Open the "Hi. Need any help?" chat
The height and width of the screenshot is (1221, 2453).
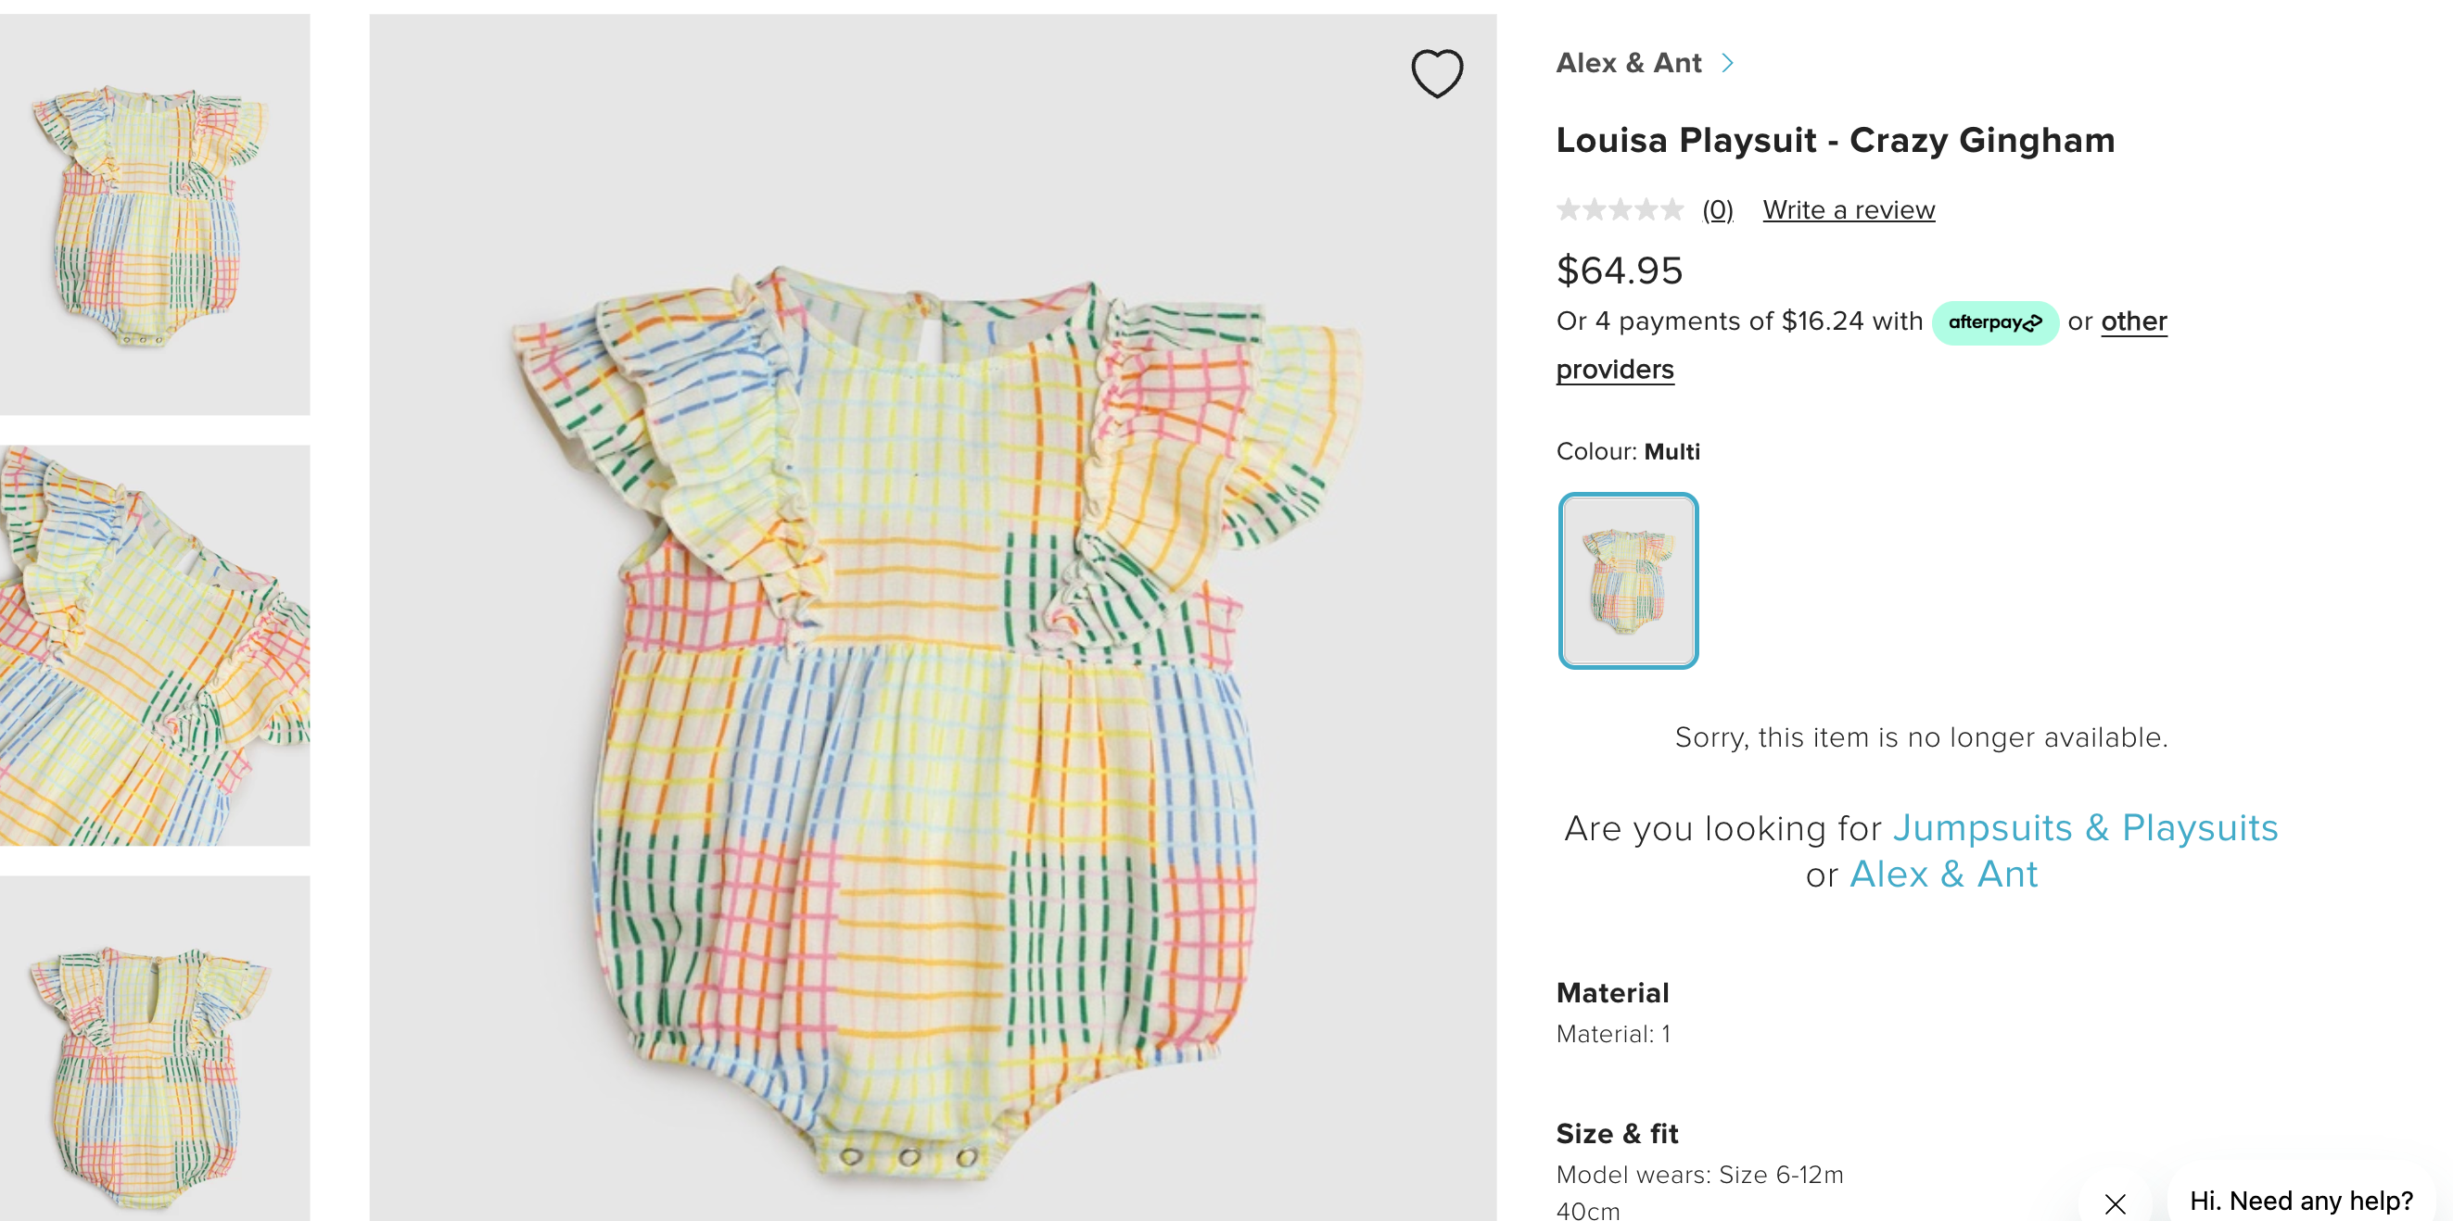[2300, 1200]
